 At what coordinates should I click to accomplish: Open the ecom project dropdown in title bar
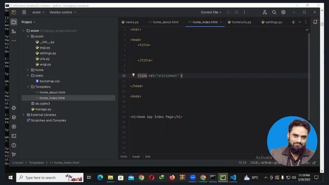39,12
